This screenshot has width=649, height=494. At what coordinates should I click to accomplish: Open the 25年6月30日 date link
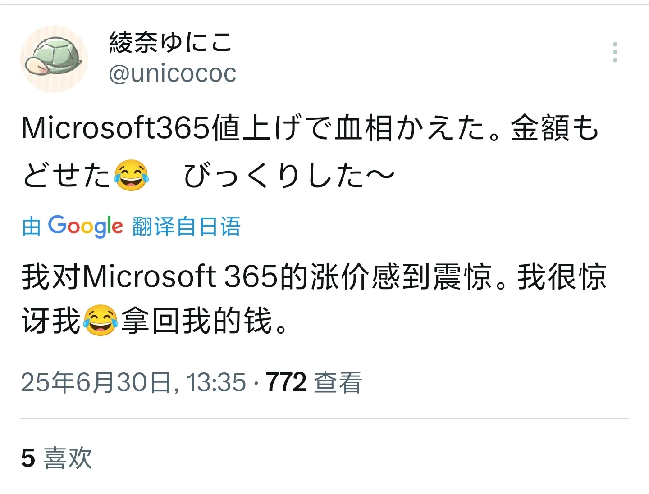(96, 382)
